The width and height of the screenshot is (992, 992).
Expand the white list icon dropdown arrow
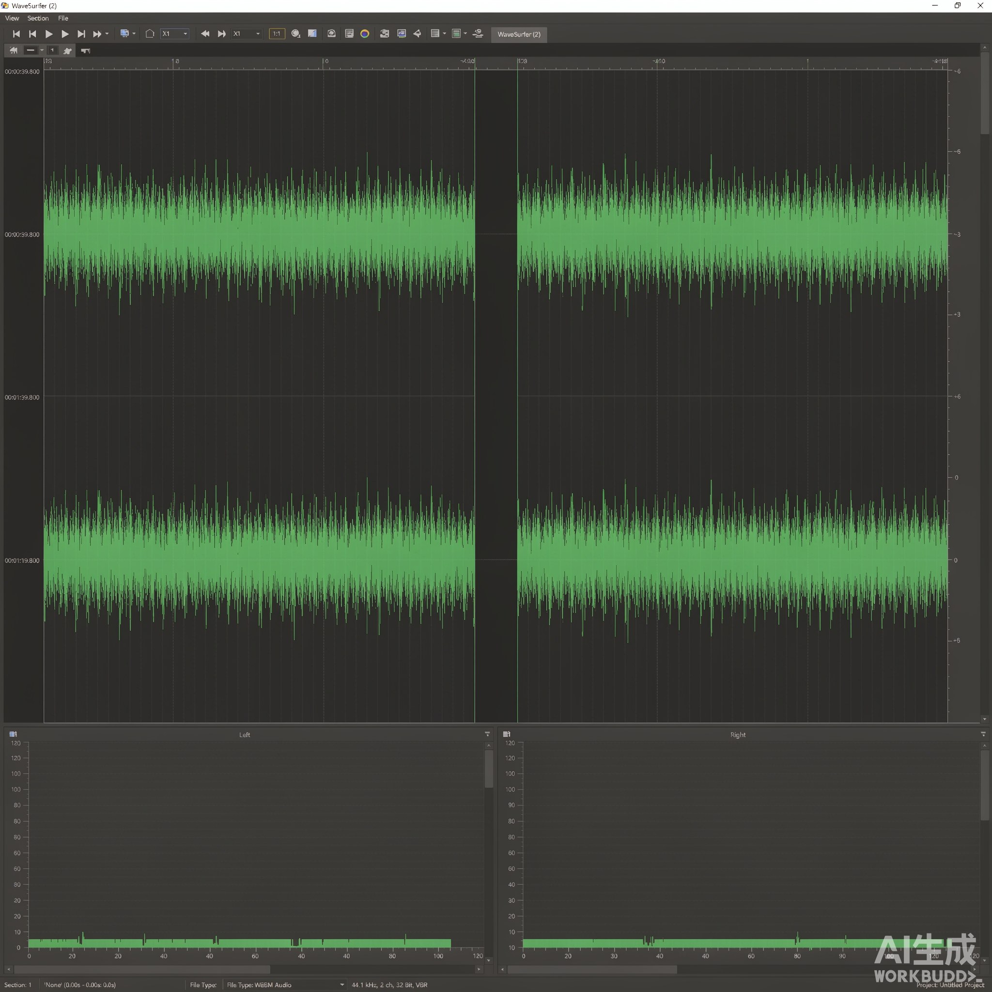click(x=444, y=34)
